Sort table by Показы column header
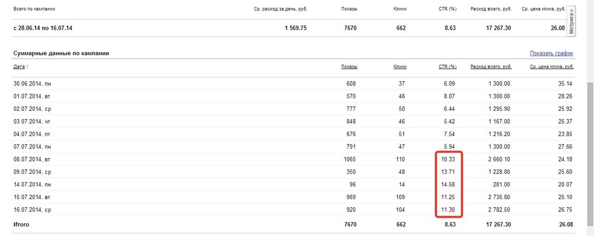Image resolution: width=594 pixels, height=236 pixels. 349,67
